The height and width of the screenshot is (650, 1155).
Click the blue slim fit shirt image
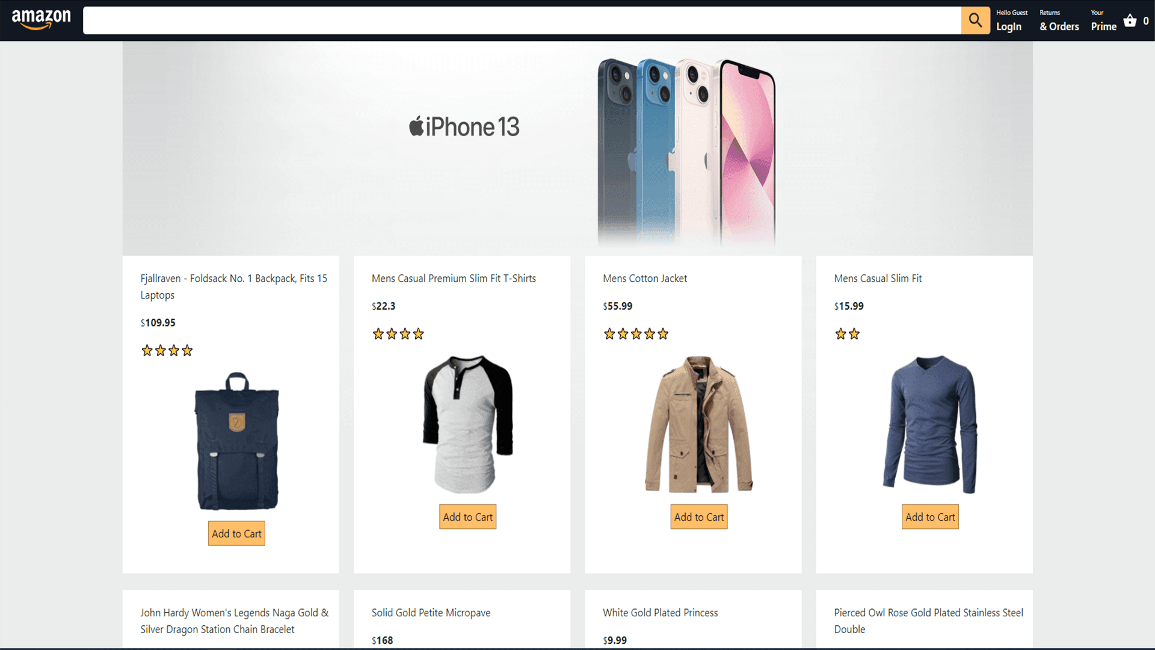point(930,424)
